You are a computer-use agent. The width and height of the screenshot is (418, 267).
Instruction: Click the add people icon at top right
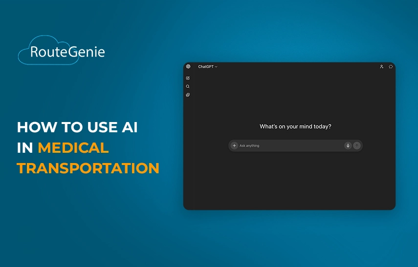pyautogui.click(x=381, y=66)
